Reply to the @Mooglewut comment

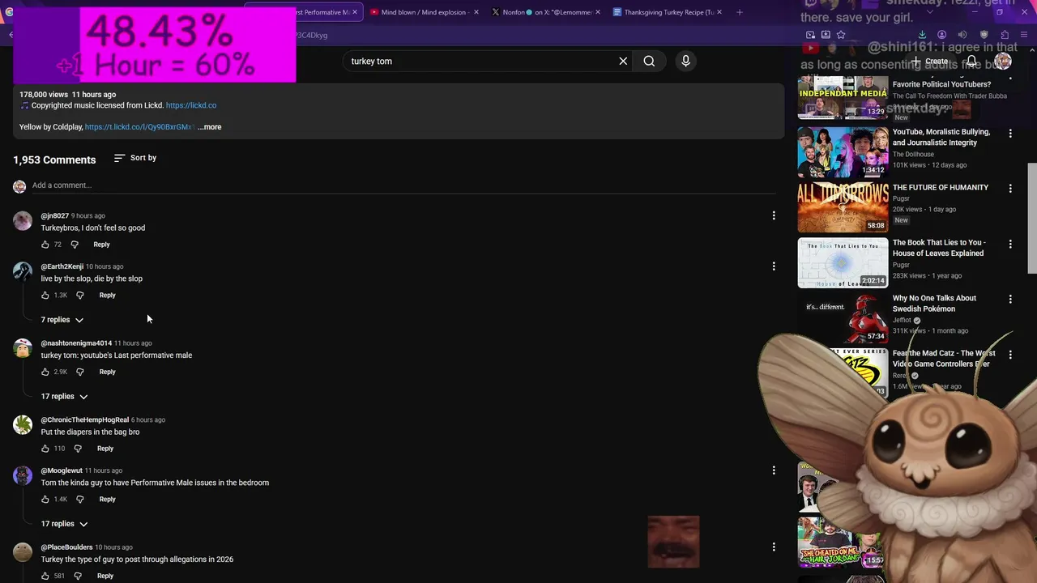(x=107, y=500)
